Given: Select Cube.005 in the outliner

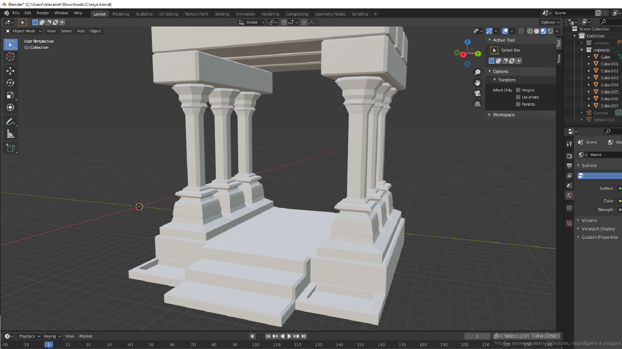Looking at the screenshot, I should pyautogui.click(x=609, y=92).
